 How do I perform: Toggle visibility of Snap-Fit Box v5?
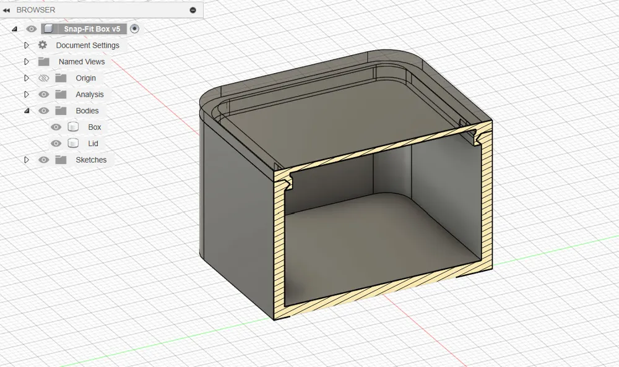31,28
